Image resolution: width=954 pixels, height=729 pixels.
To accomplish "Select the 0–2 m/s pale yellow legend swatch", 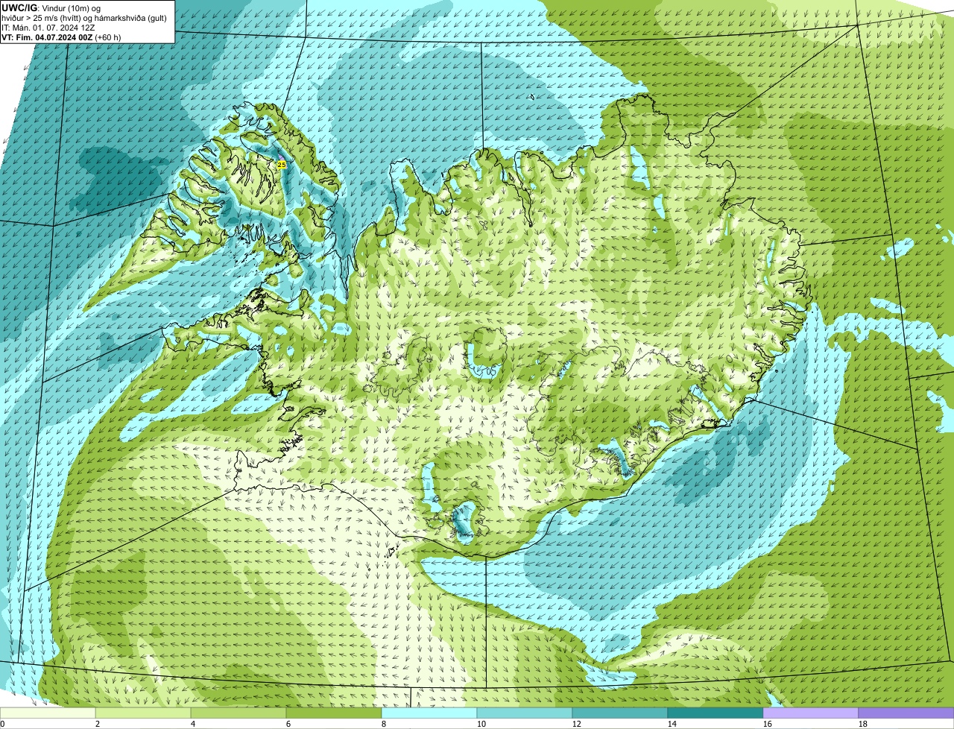I will pos(48,713).
